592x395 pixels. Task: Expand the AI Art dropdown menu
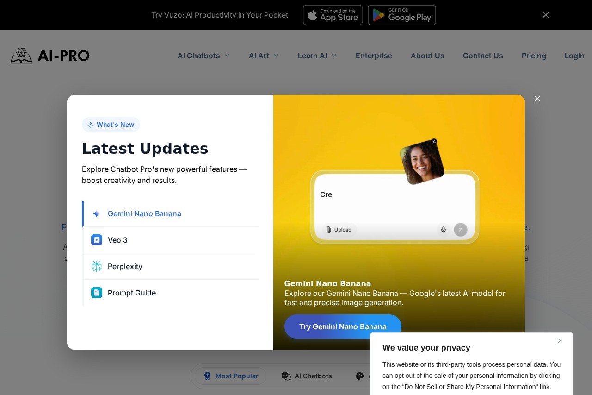(x=264, y=56)
